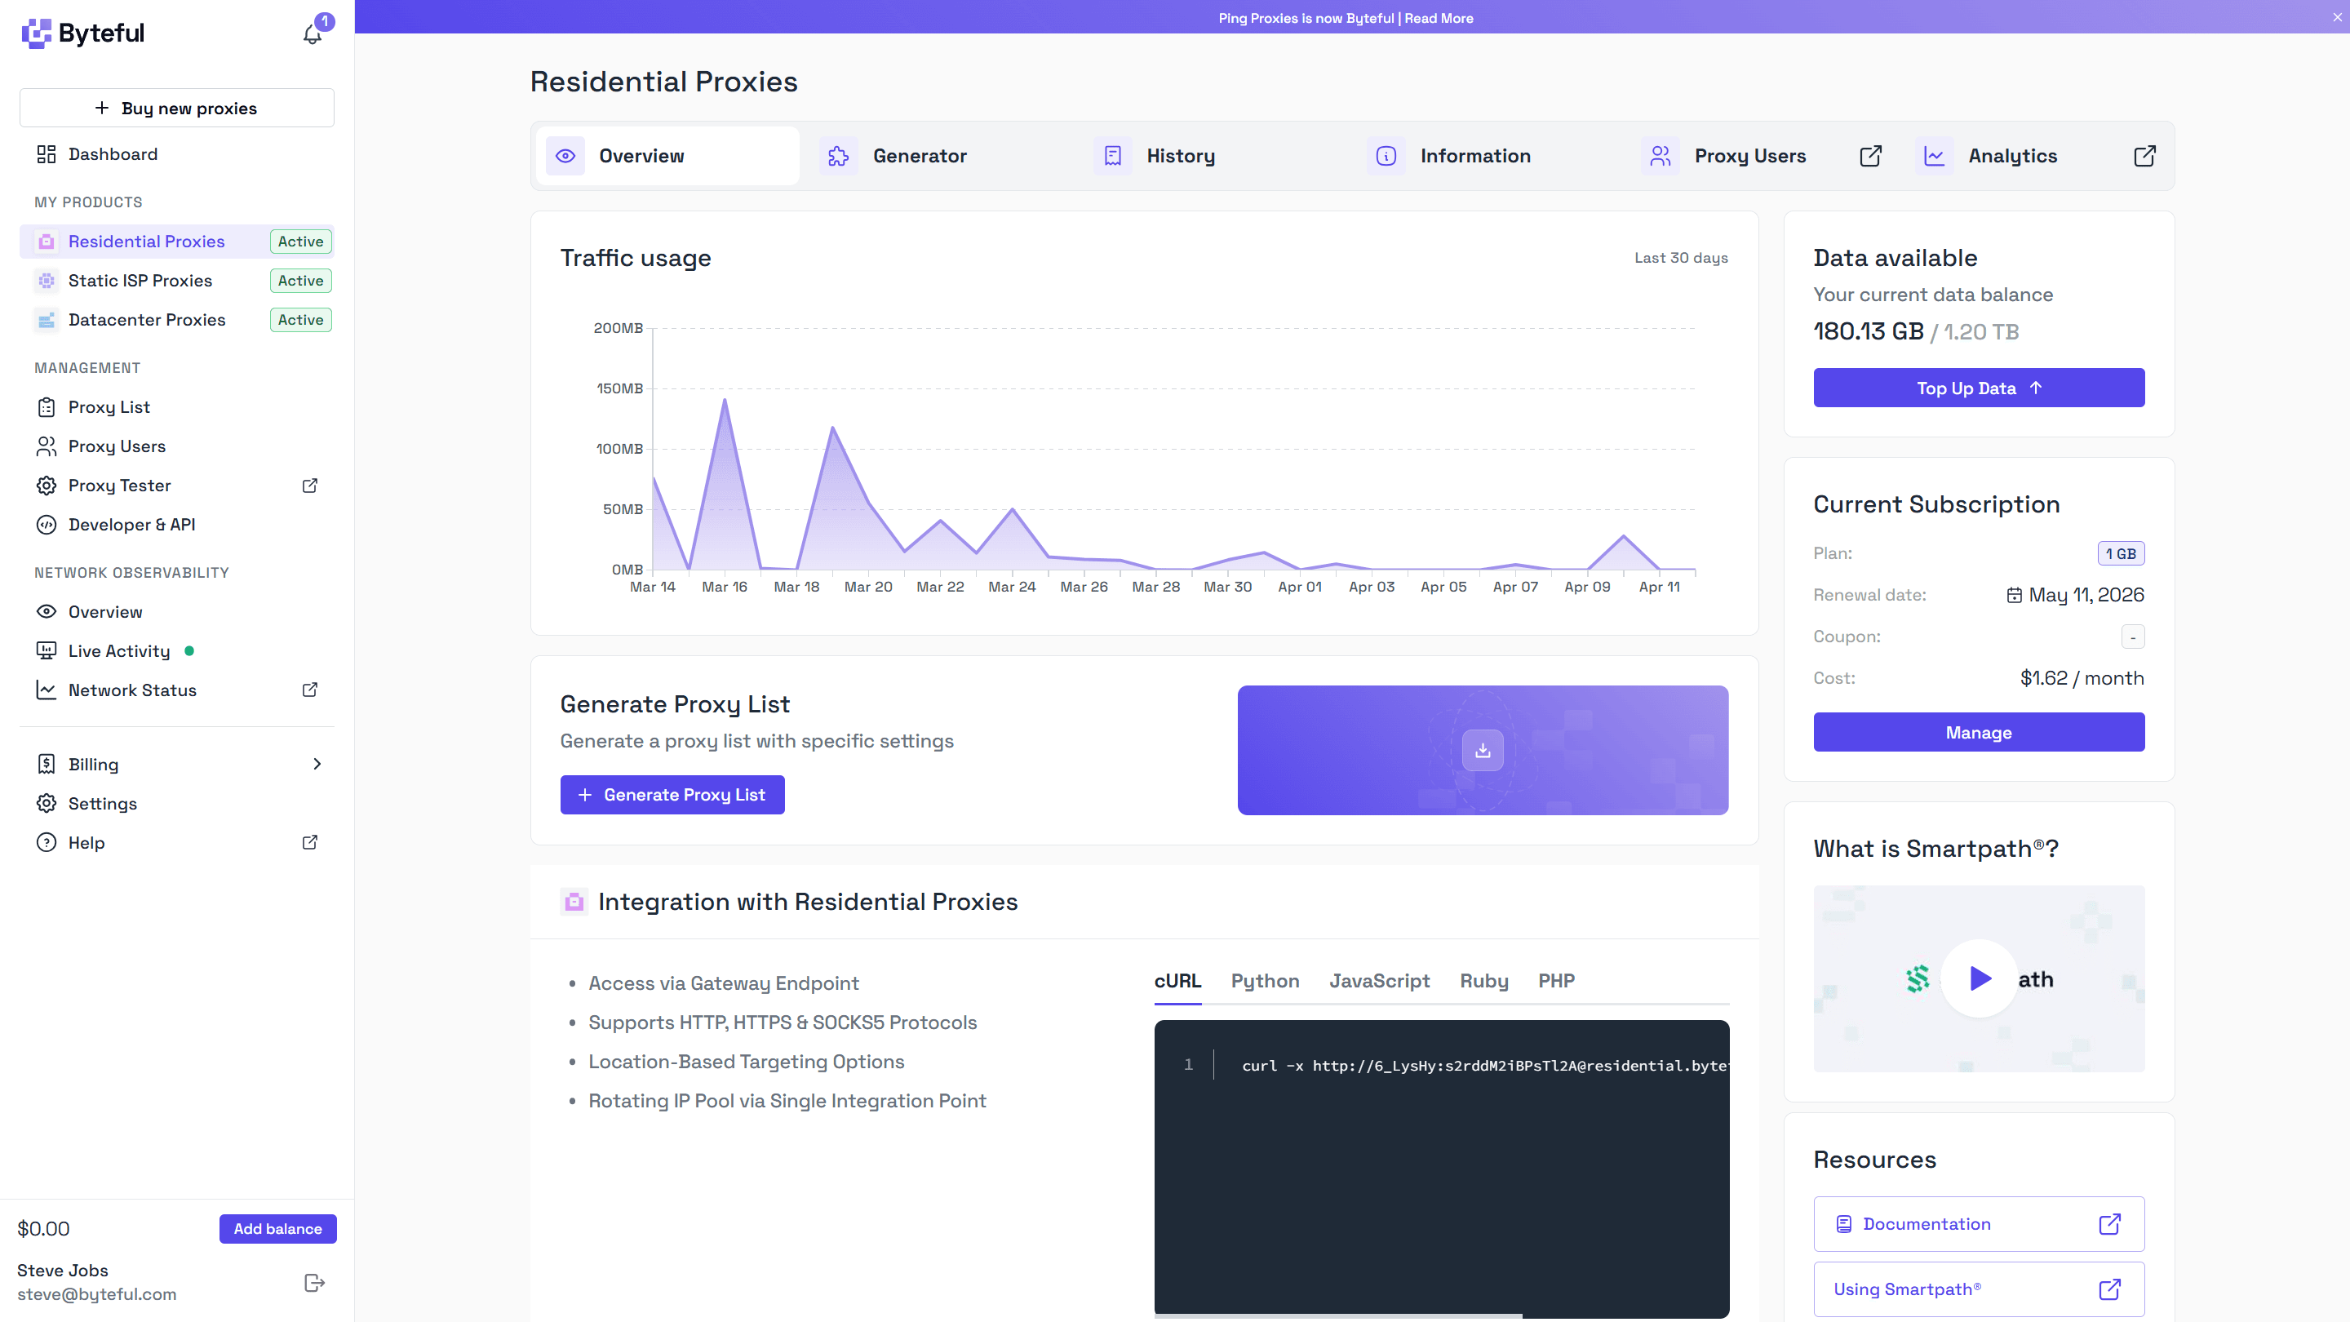Open the Information tab
Viewport: 2350px width, 1322px height.
click(1490, 156)
